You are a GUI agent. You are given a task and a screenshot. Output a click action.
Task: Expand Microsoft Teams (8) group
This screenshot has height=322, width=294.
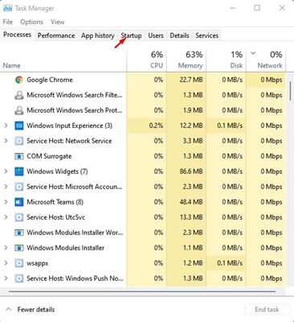[6, 202]
